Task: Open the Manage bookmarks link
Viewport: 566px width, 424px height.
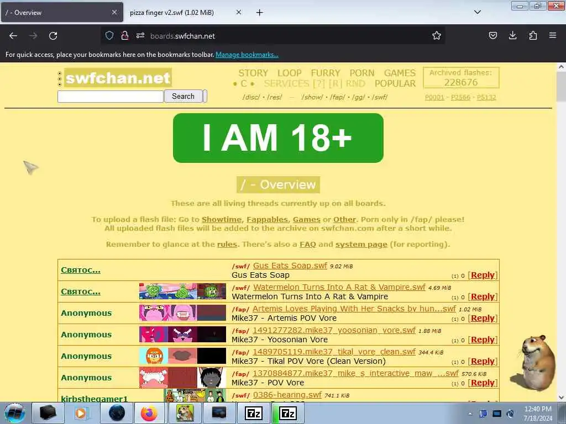Action: 247,55
